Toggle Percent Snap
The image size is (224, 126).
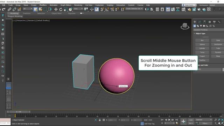pyautogui.click(x=112, y=9)
